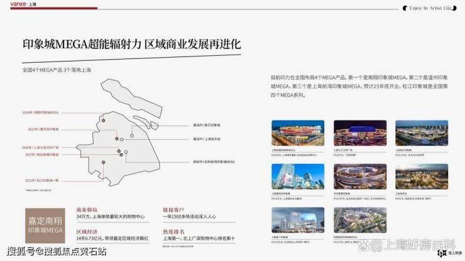
Task: Open the glass towers under blue sky photo
Action: 298,176
